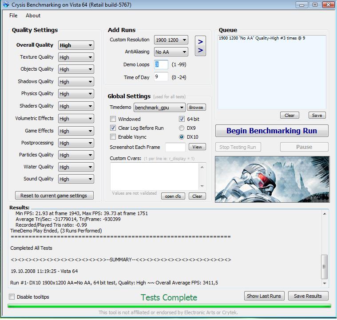Open the File menu

coord(13,16)
